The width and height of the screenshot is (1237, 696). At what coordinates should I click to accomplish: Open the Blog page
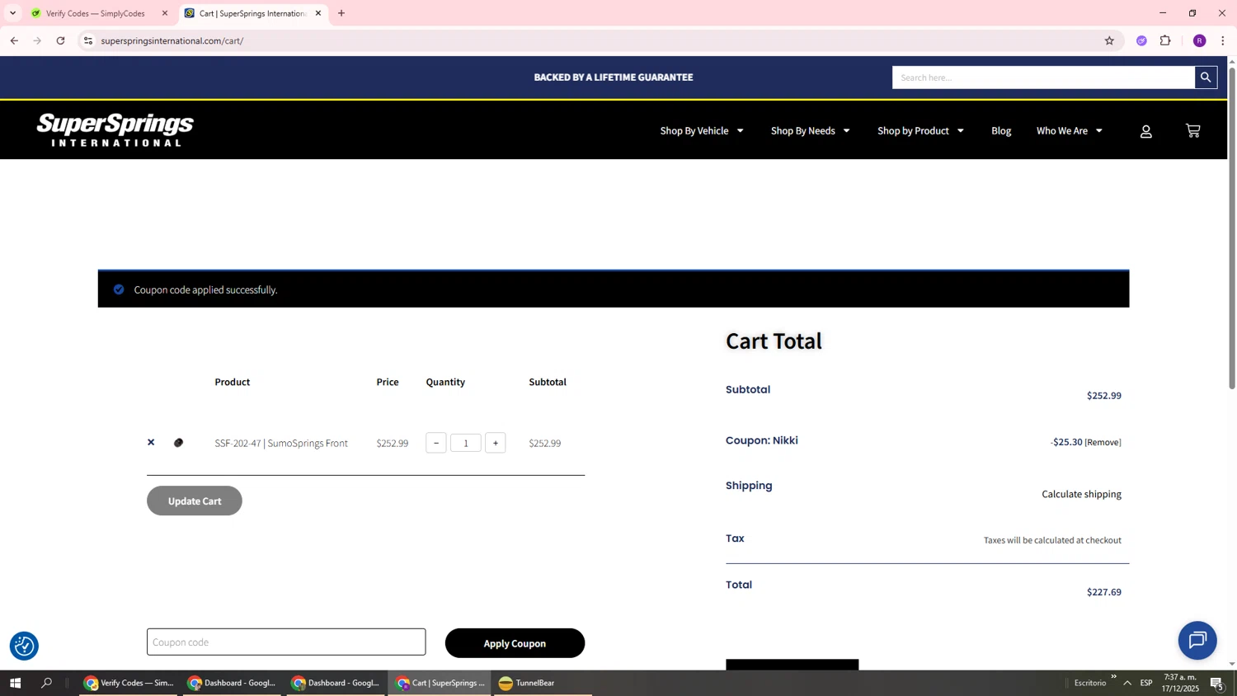(x=1001, y=131)
